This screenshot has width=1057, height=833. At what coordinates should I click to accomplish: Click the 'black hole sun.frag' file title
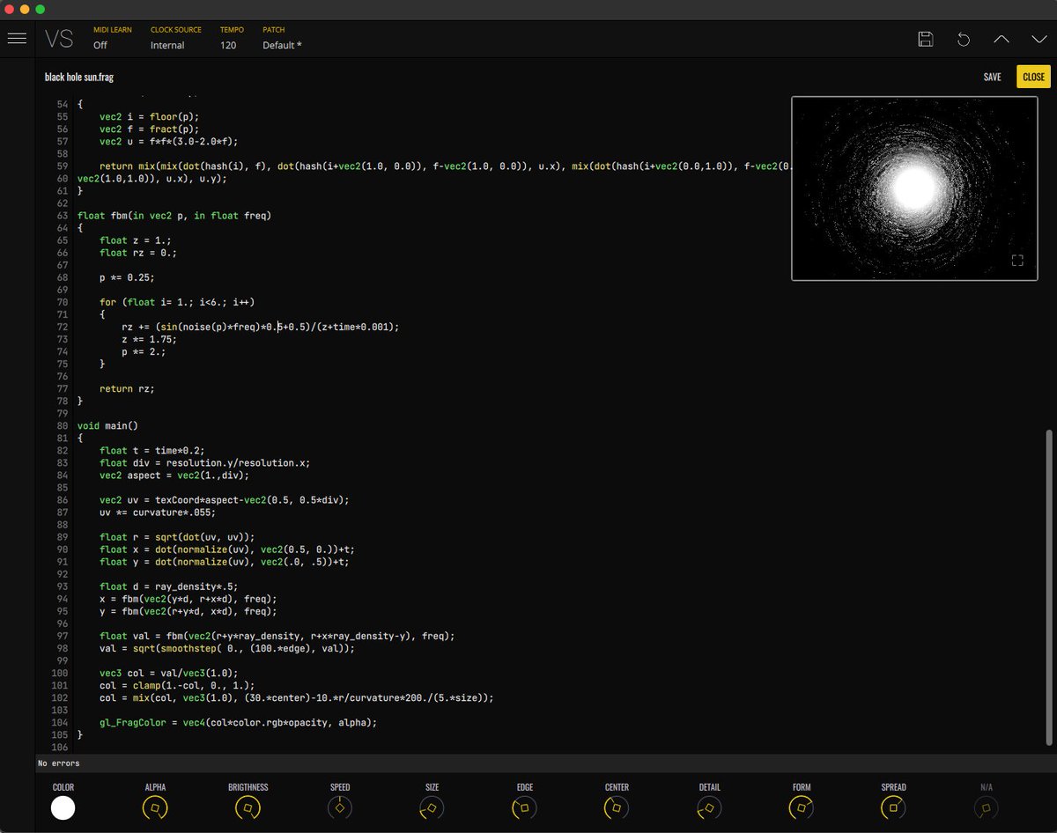point(79,77)
